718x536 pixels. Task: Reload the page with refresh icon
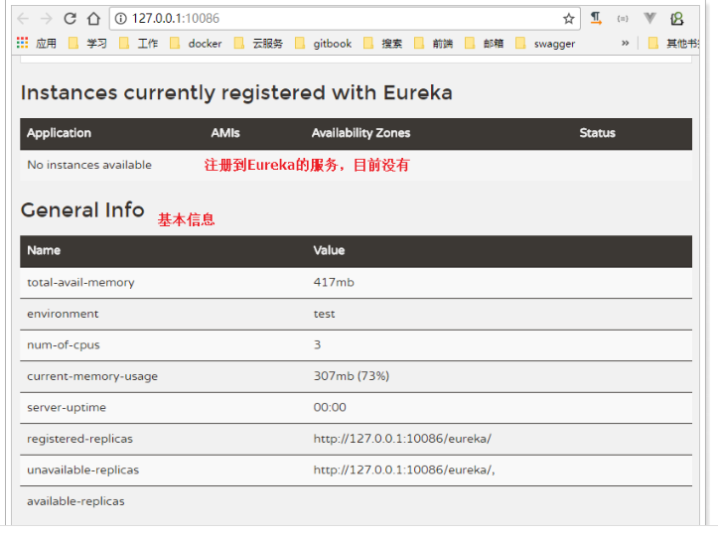[71, 19]
